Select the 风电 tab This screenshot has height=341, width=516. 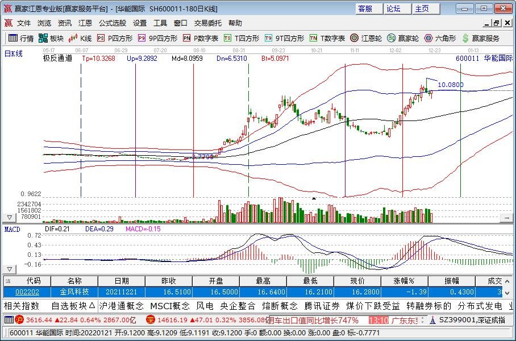point(205,306)
